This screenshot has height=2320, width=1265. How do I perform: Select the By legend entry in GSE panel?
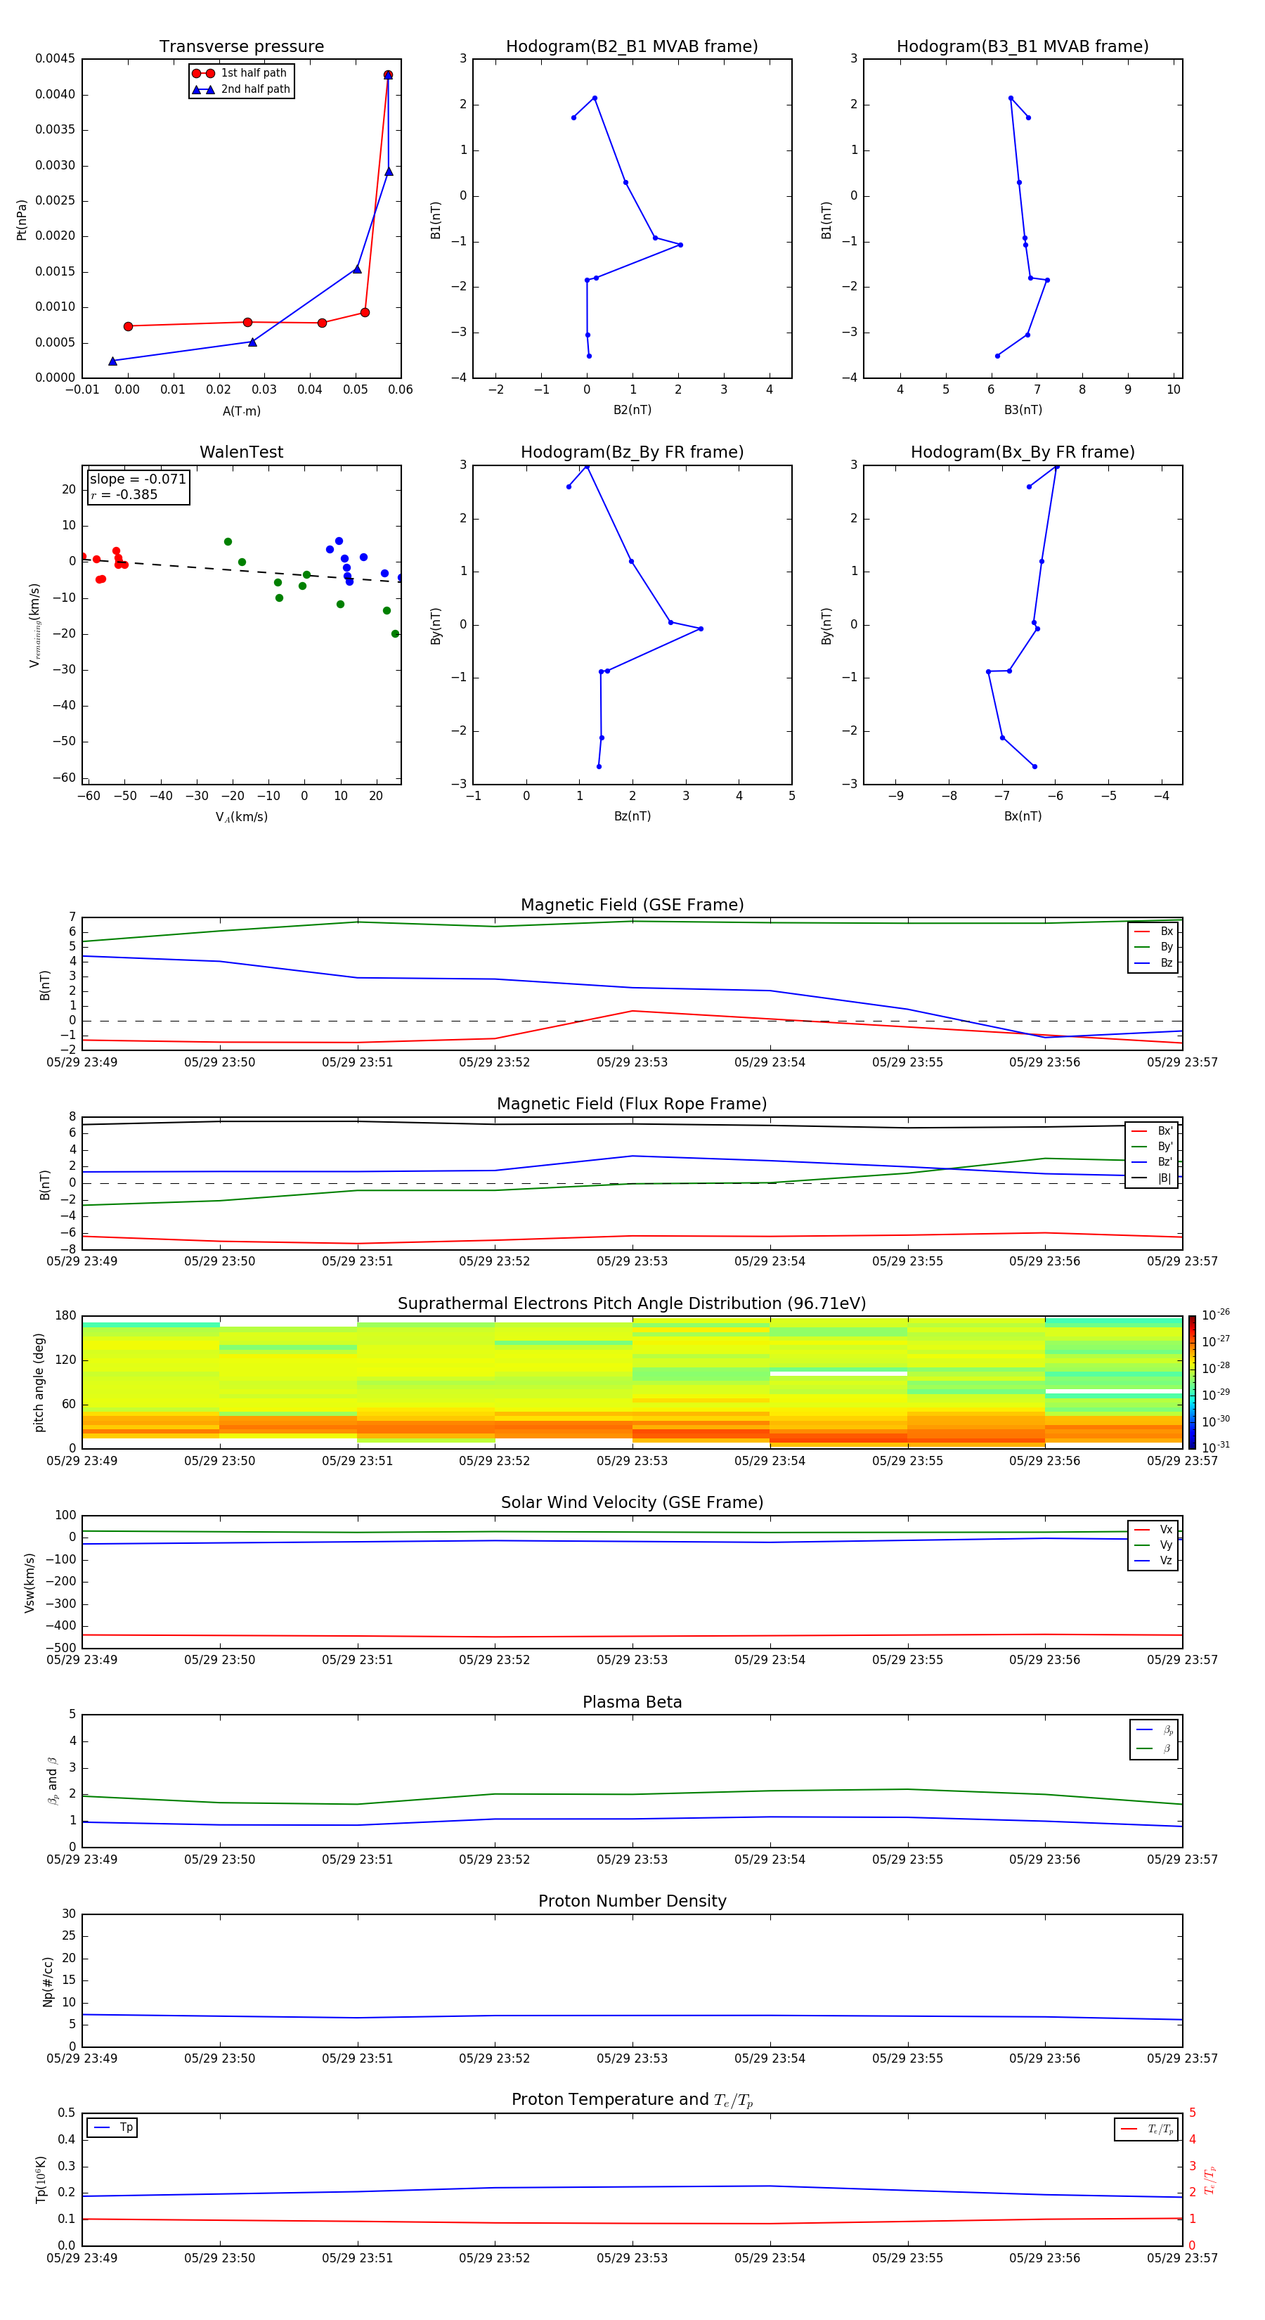coord(1153,946)
